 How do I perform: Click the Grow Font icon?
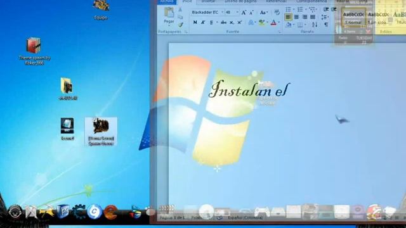tap(244, 13)
